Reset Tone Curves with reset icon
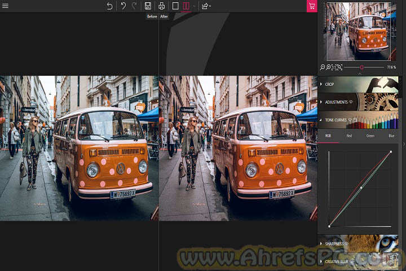The width and height of the screenshot is (406, 271). (x=355, y=120)
